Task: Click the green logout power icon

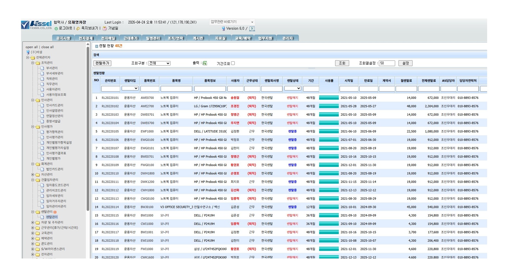Action: coord(56,29)
